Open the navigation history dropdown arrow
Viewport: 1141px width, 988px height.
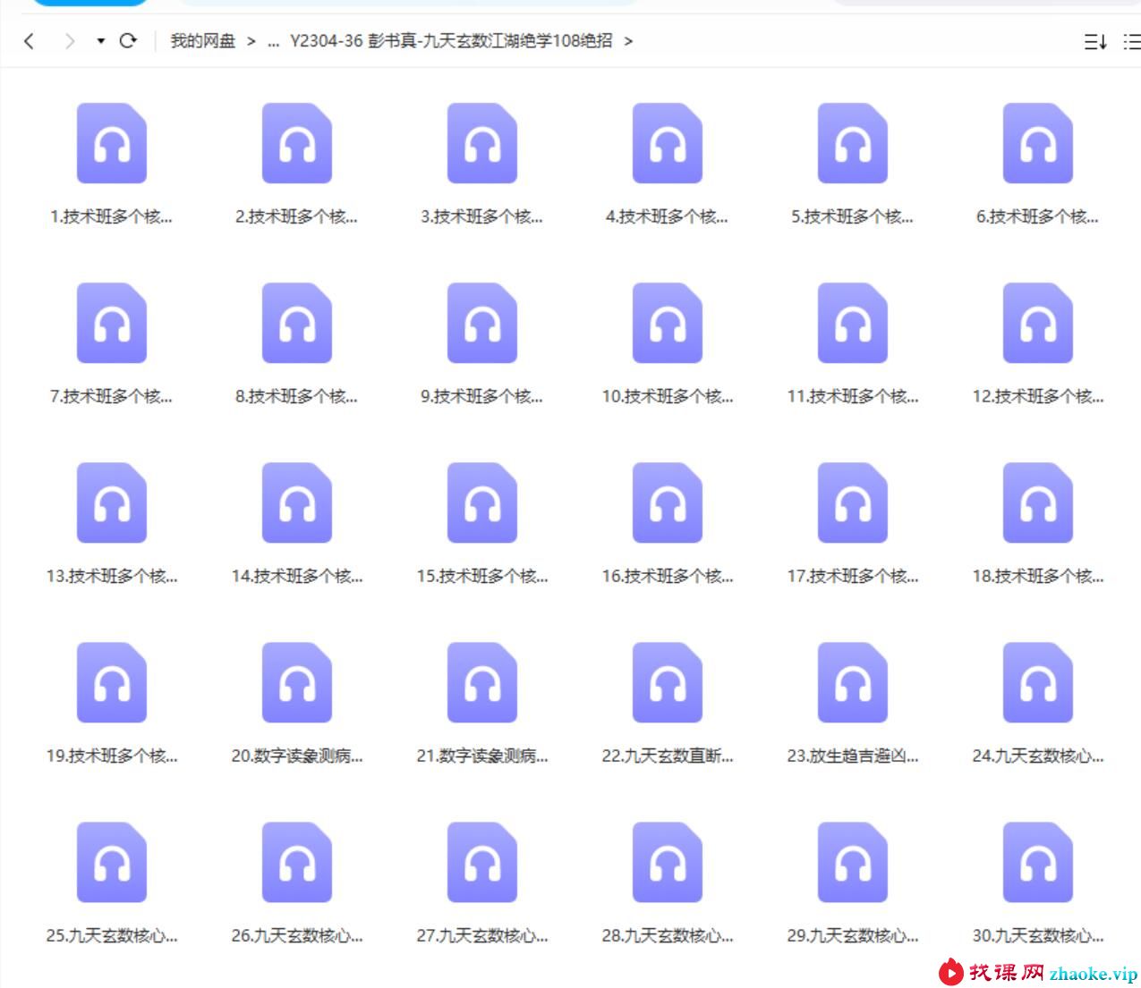tap(100, 41)
